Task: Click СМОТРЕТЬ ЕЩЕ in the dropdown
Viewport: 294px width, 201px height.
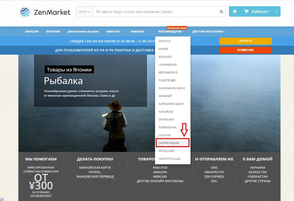Action: coord(173,159)
